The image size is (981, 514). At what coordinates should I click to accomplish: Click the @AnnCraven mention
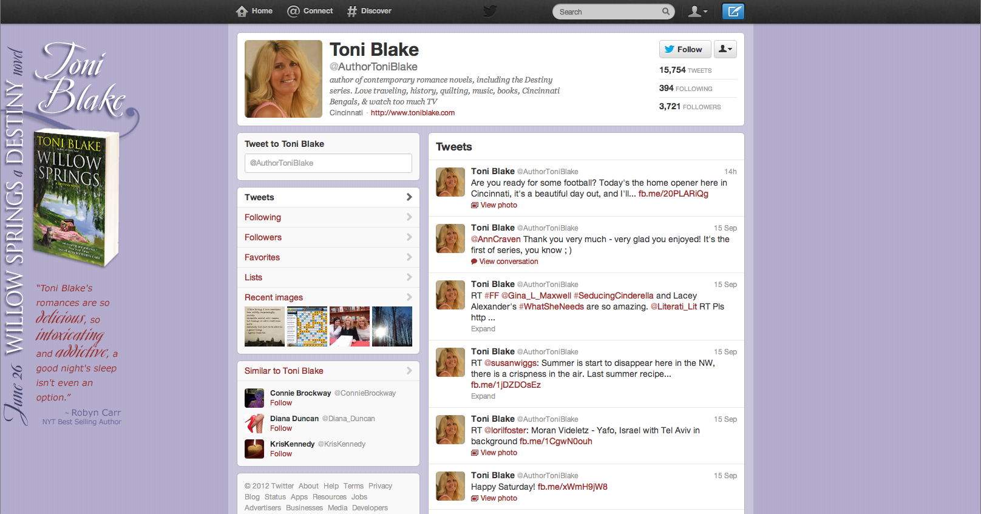point(496,239)
